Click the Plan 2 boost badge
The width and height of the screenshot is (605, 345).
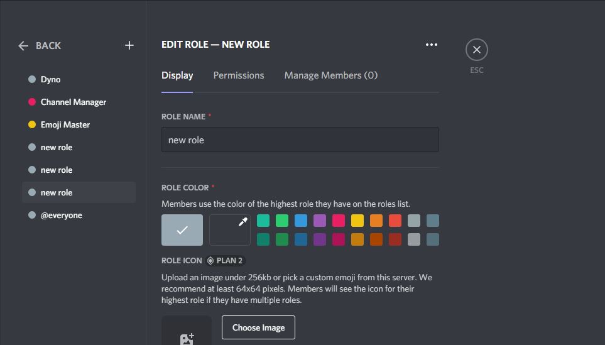(226, 261)
